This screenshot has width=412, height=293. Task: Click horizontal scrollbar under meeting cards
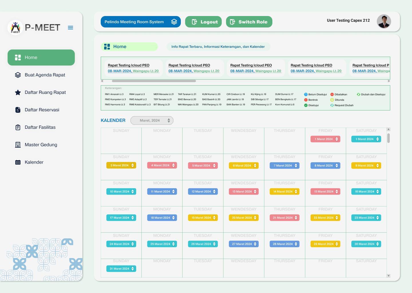coord(154,81)
